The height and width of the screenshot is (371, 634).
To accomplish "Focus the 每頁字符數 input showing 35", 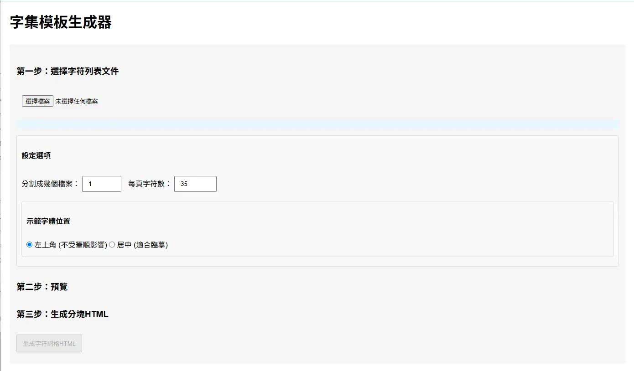I will coord(195,184).
